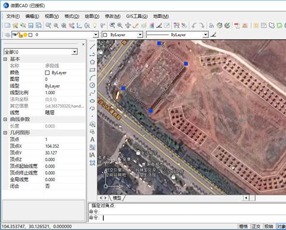Select the Arc drawing tool

tap(92, 77)
